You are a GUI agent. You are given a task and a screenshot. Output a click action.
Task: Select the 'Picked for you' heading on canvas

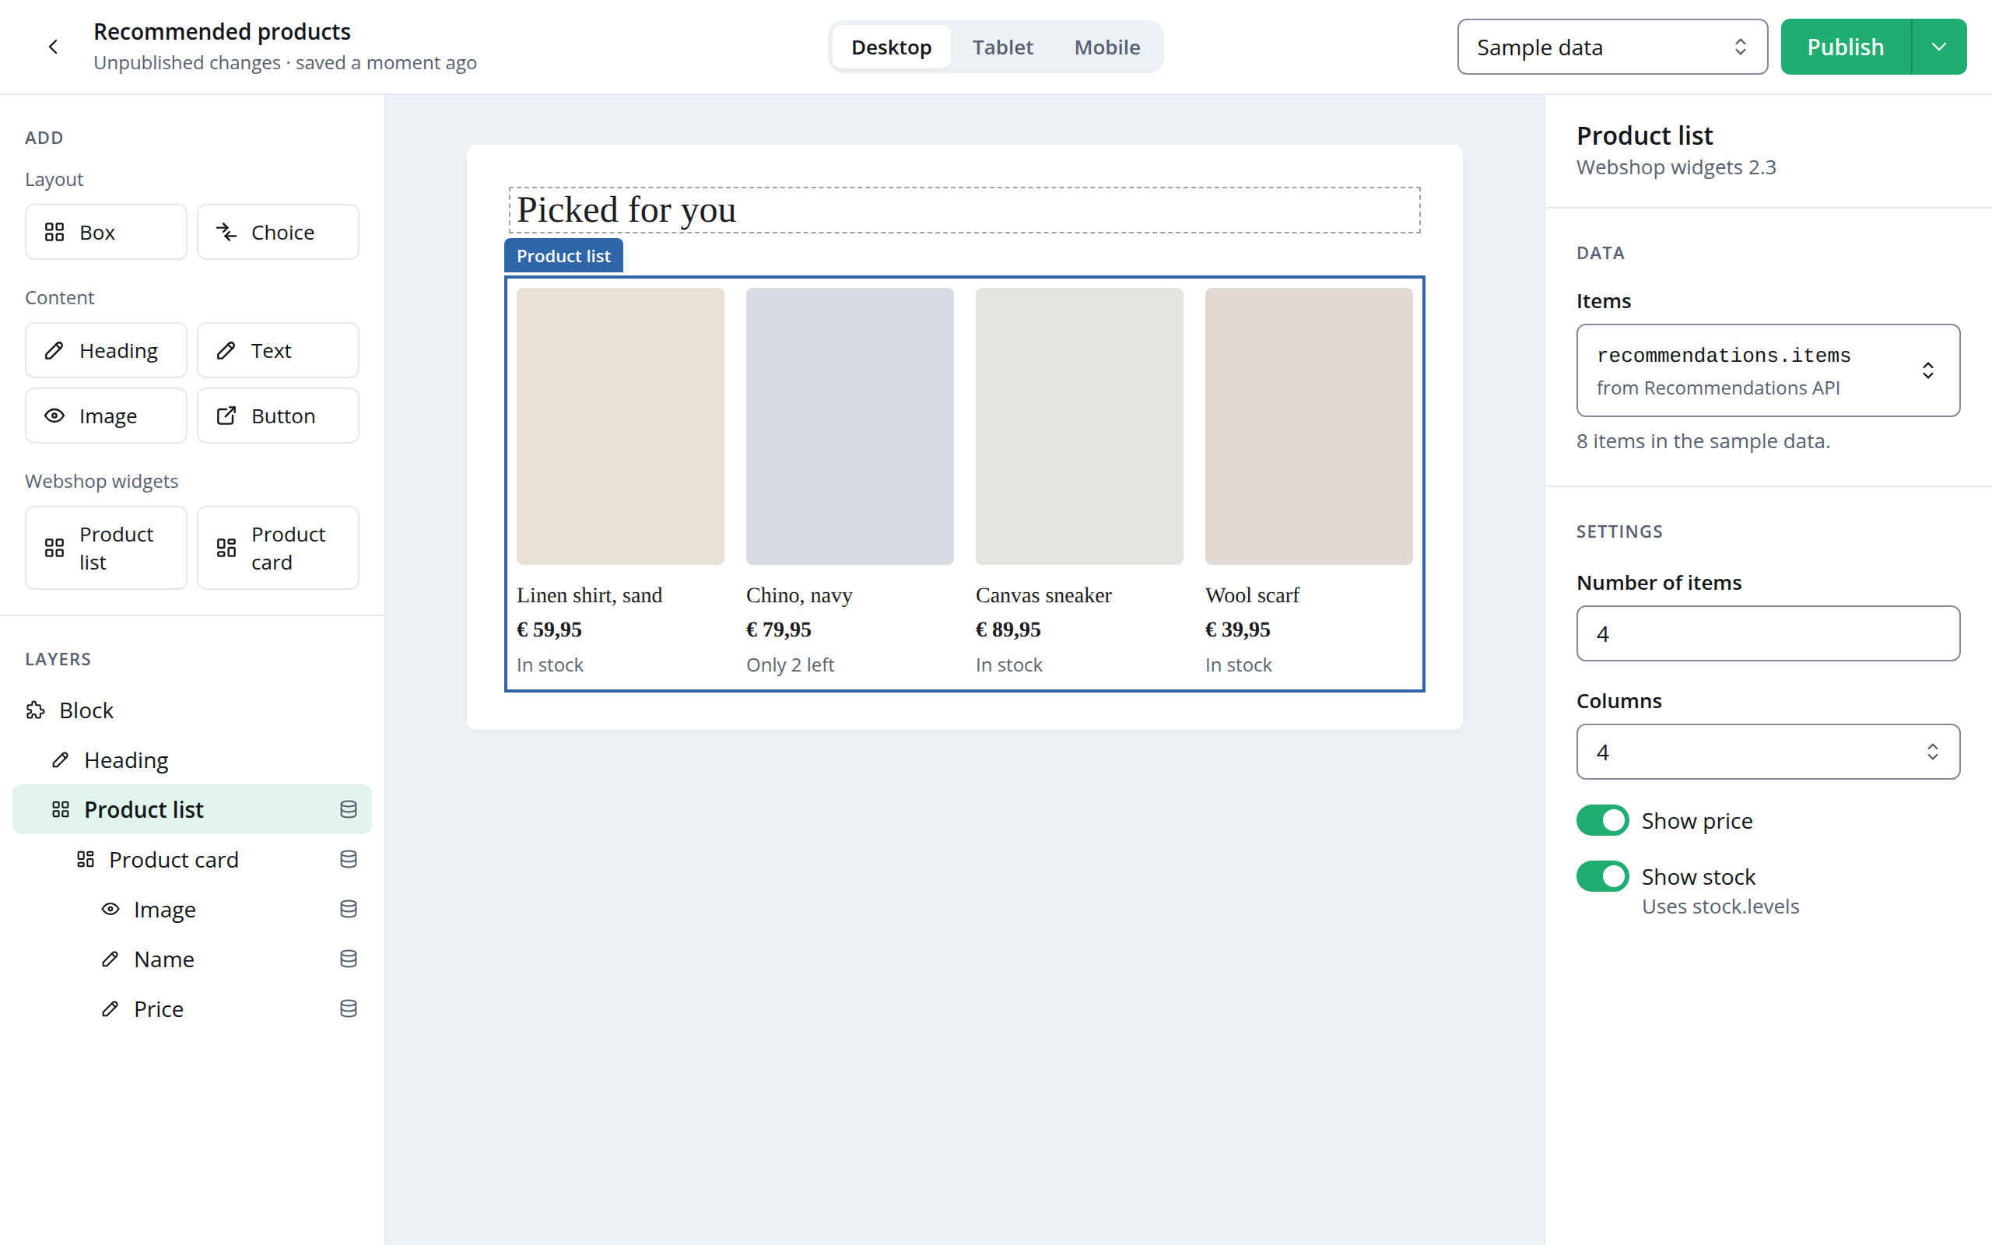pyautogui.click(x=964, y=210)
